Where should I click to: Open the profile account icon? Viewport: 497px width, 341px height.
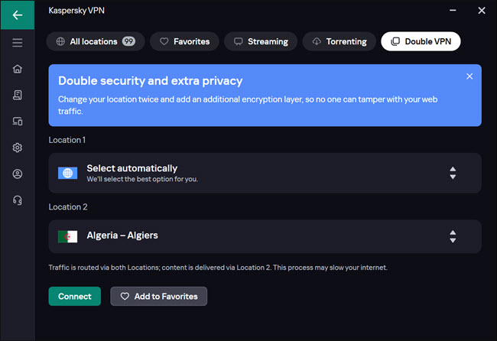click(x=17, y=174)
